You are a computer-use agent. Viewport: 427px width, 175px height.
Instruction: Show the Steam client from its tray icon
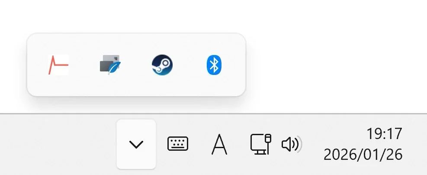click(x=162, y=65)
